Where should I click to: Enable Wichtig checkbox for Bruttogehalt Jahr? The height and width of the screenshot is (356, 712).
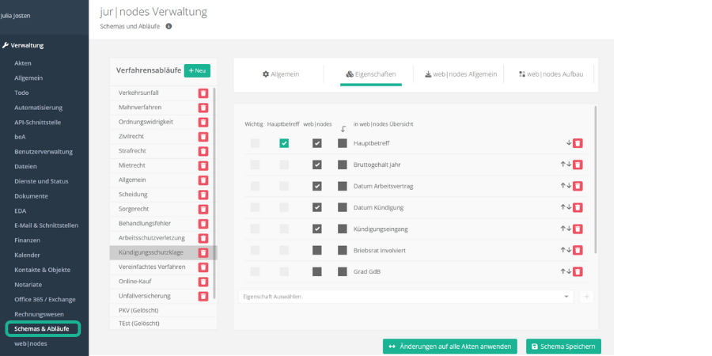click(255, 165)
